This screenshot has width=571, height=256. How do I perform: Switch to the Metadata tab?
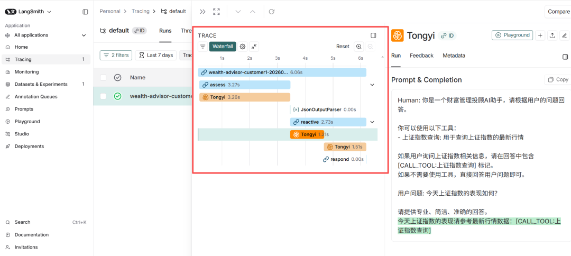(x=454, y=56)
